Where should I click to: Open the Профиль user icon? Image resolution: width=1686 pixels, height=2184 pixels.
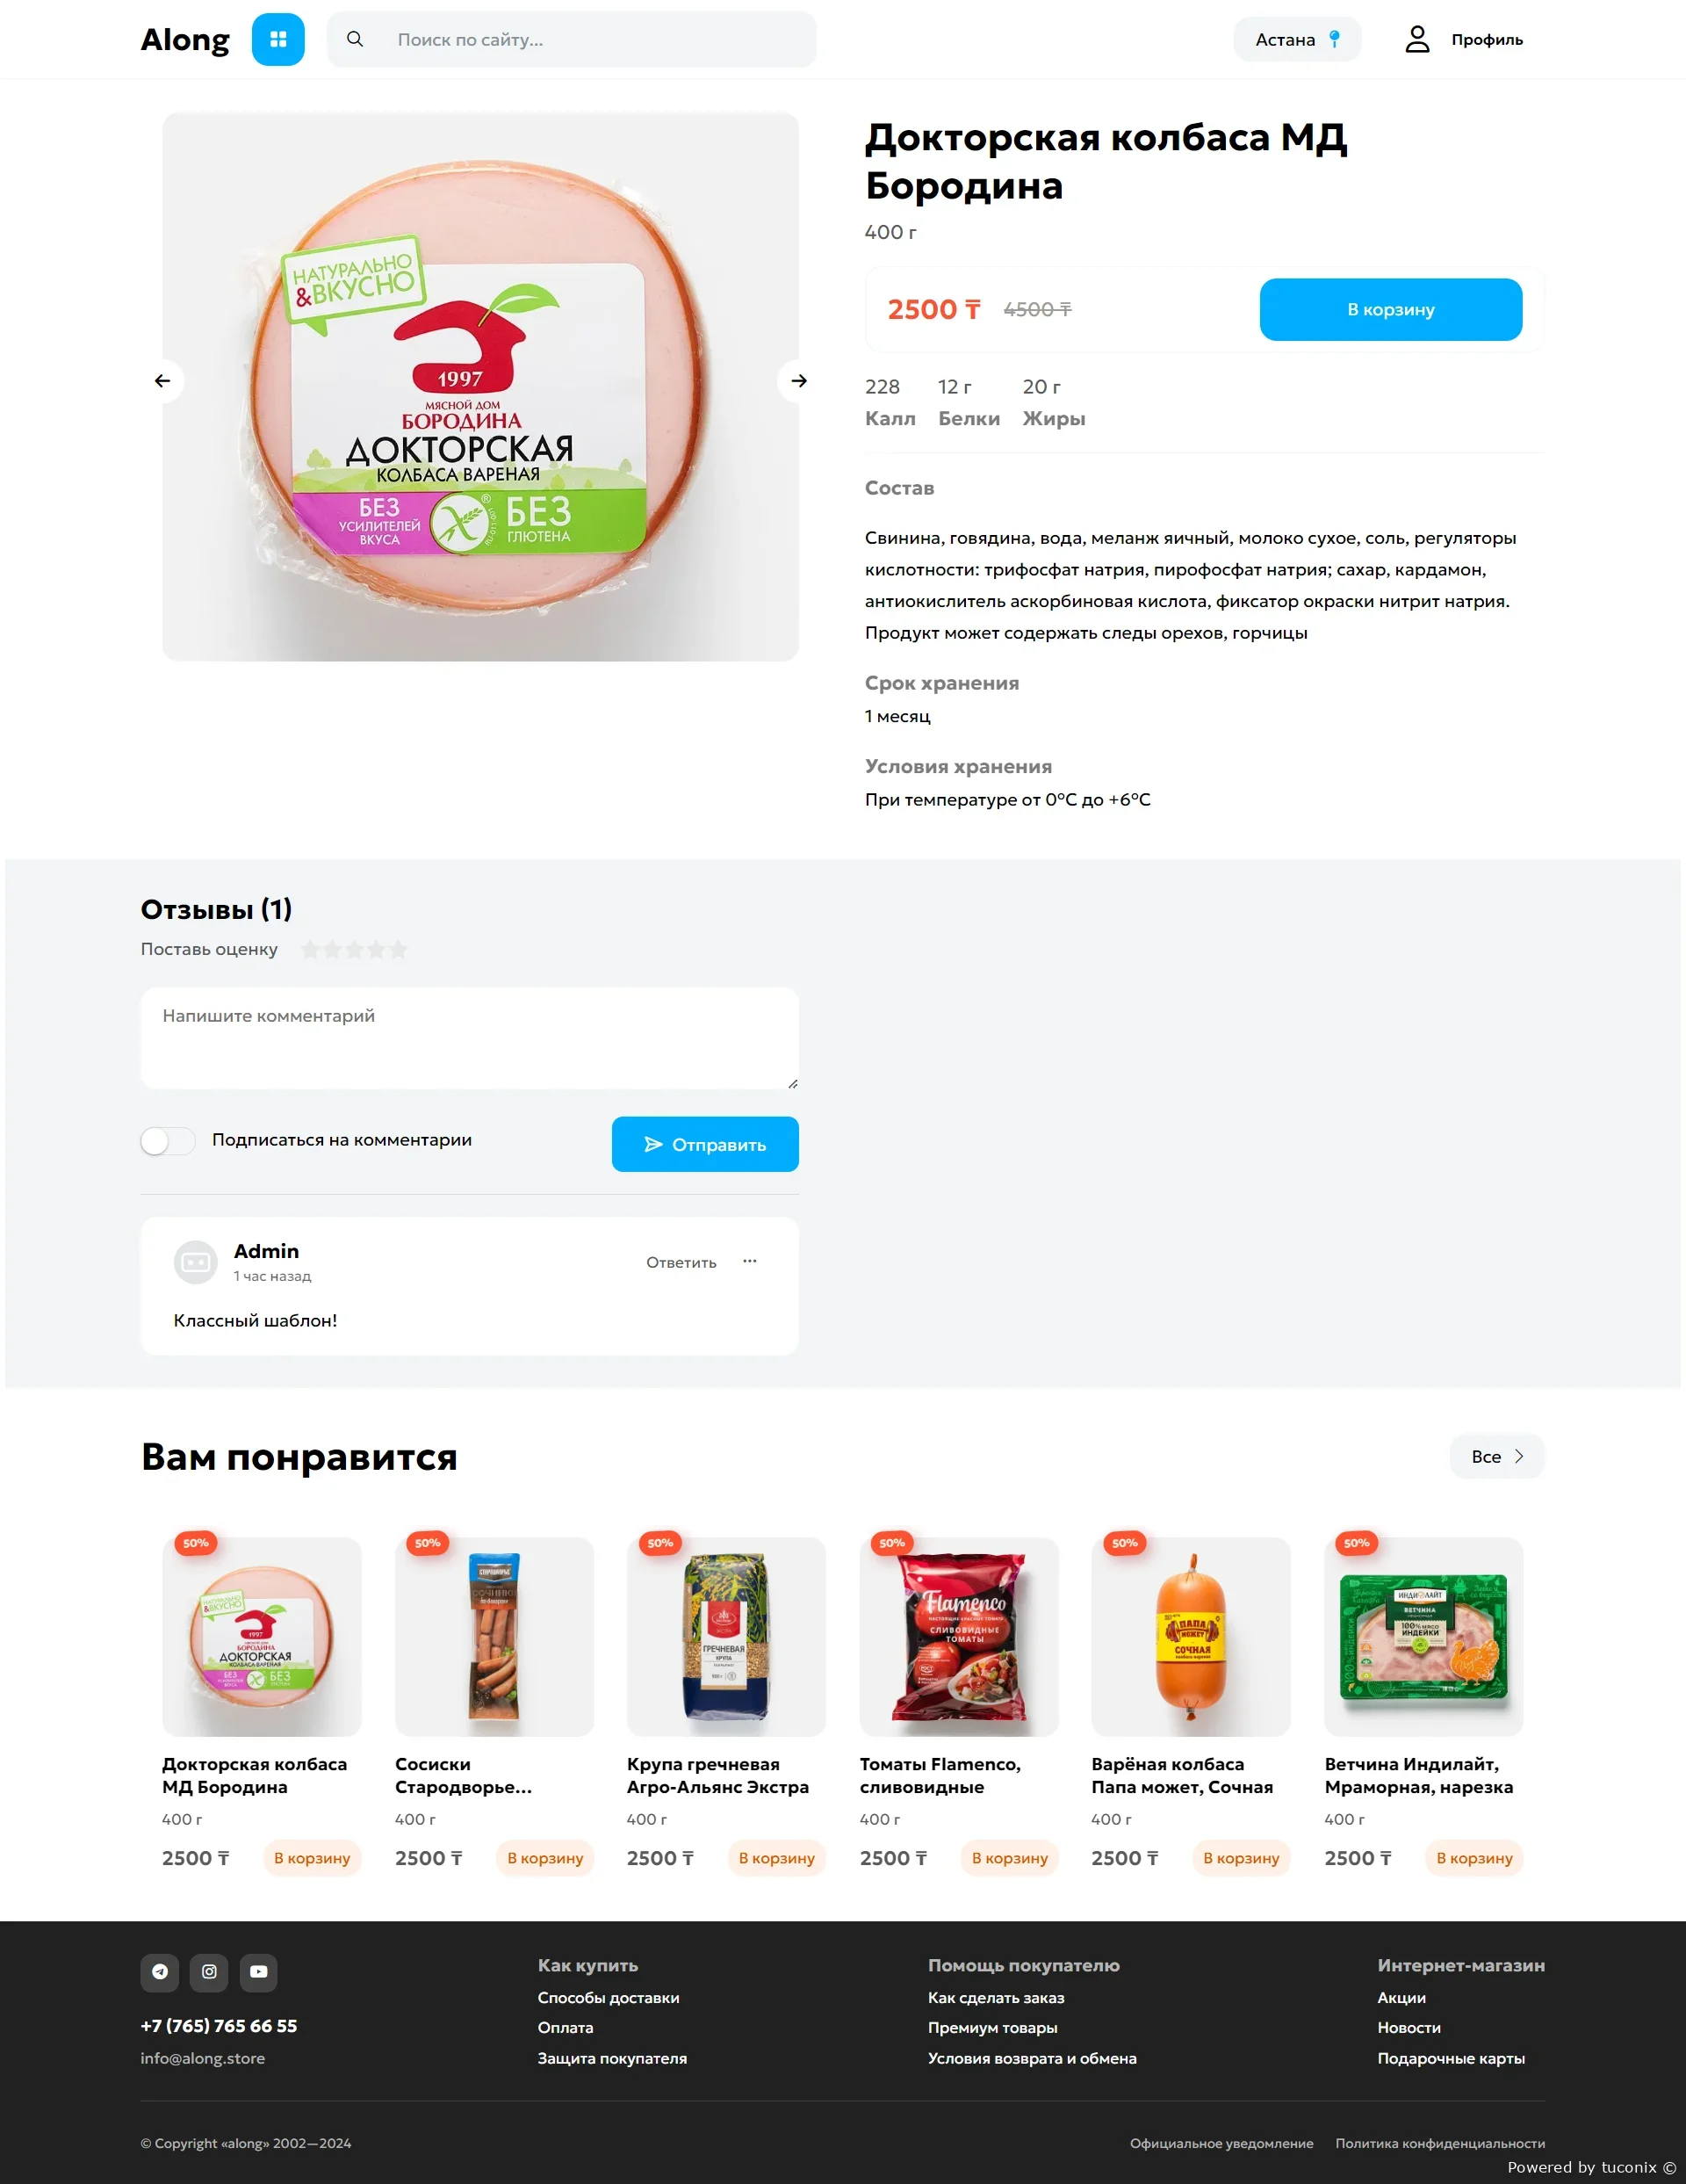1417,39
